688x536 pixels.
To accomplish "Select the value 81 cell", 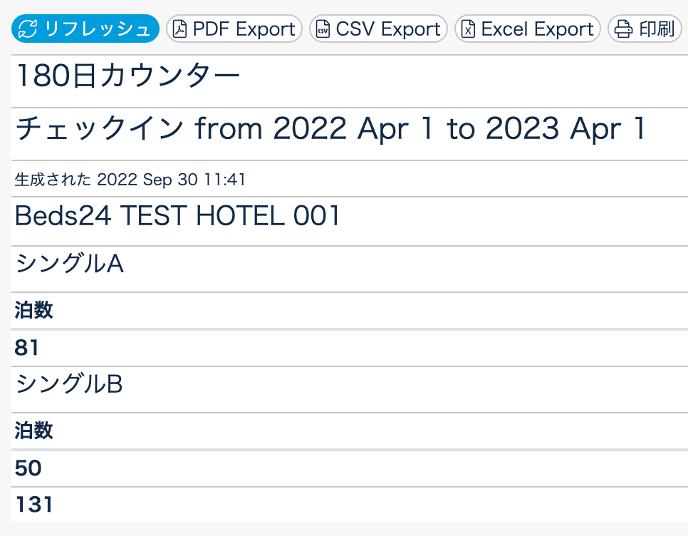I will pyautogui.click(x=27, y=348).
